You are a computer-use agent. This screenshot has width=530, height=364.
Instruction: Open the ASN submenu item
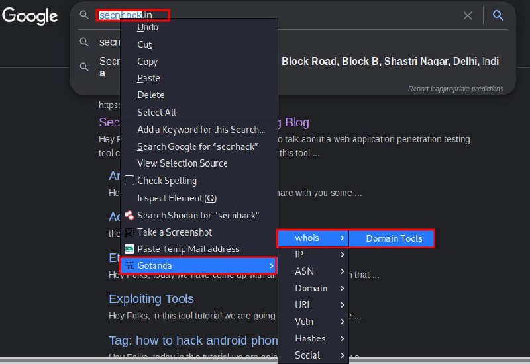pos(313,271)
